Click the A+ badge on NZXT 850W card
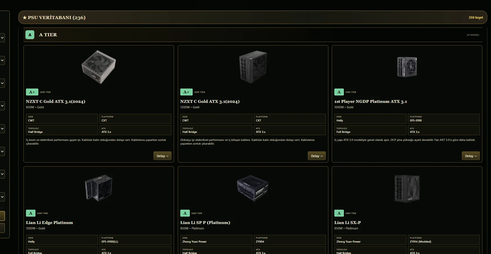Image resolution: width=491 pixels, height=254 pixels. point(32,92)
